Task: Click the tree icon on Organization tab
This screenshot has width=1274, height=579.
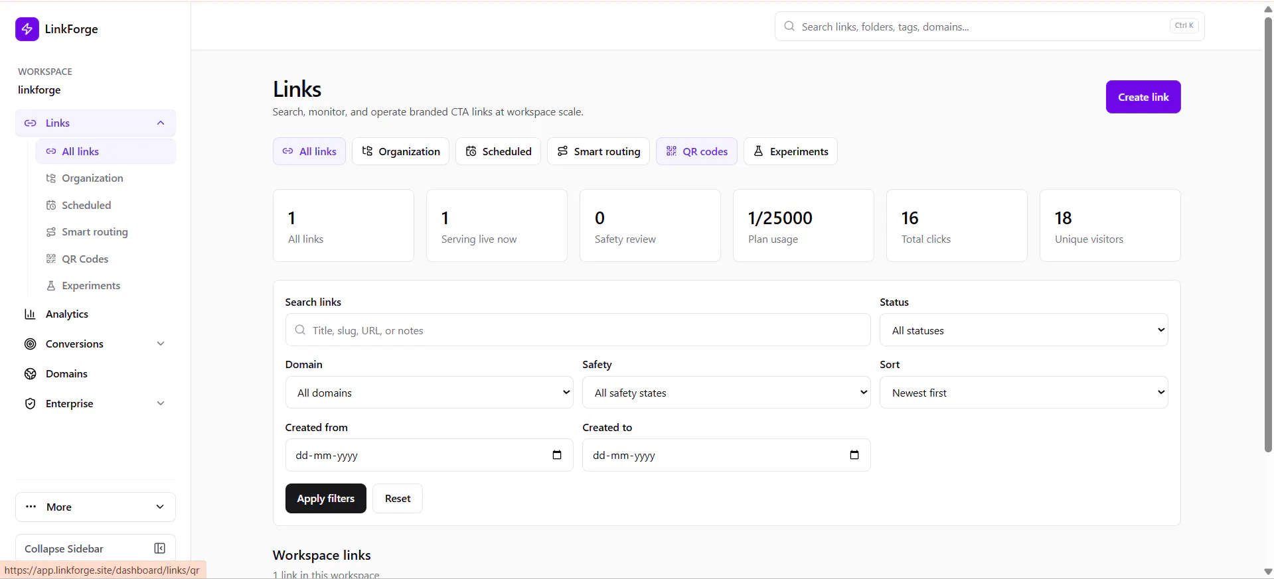Action: [x=367, y=152]
